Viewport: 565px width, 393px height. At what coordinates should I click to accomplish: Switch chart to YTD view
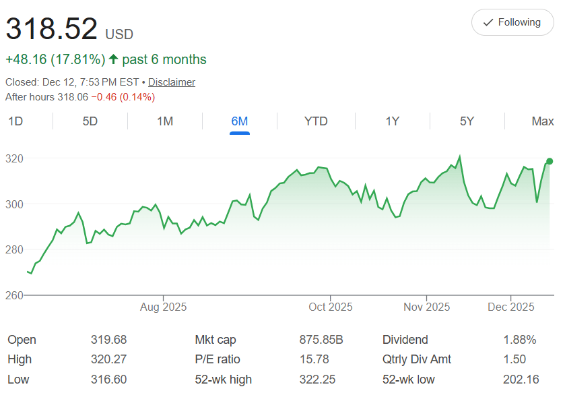pos(316,121)
